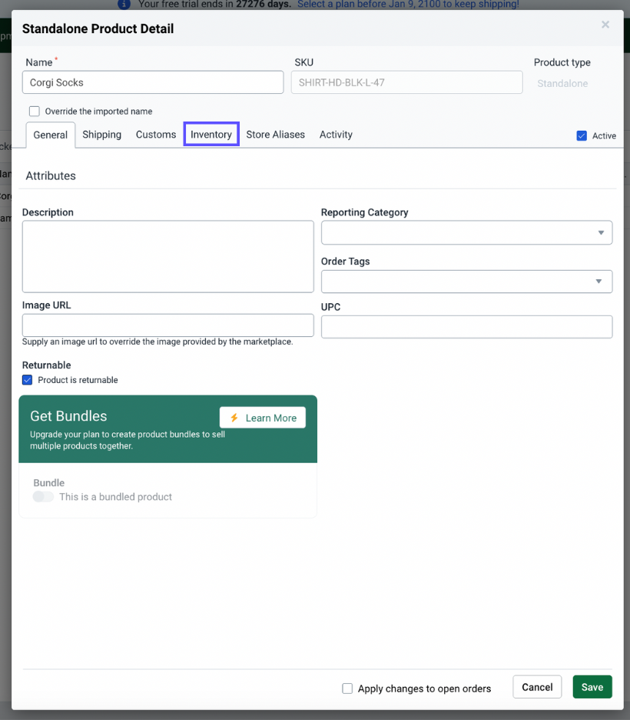The width and height of the screenshot is (630, 720).
Task: Click the Standalone product type text
Action: point(562,84)
